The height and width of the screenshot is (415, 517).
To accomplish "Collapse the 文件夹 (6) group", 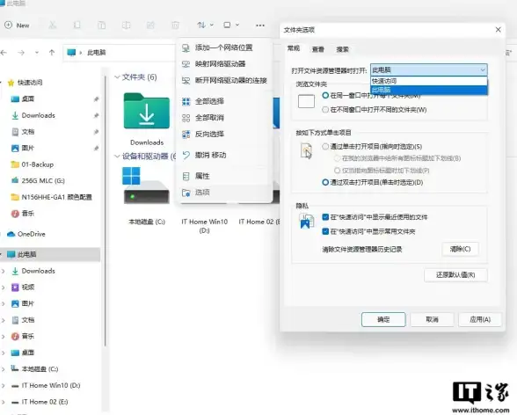I will 117,77.
